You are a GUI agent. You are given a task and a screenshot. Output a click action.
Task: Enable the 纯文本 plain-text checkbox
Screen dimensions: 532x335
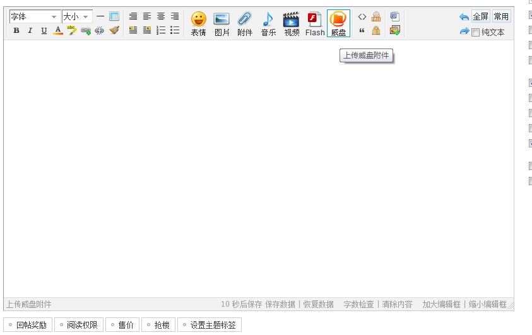coord(476,33)
